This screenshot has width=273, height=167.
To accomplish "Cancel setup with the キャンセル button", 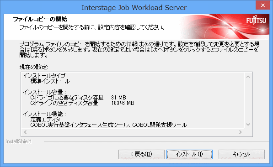I will click(241, 154).
